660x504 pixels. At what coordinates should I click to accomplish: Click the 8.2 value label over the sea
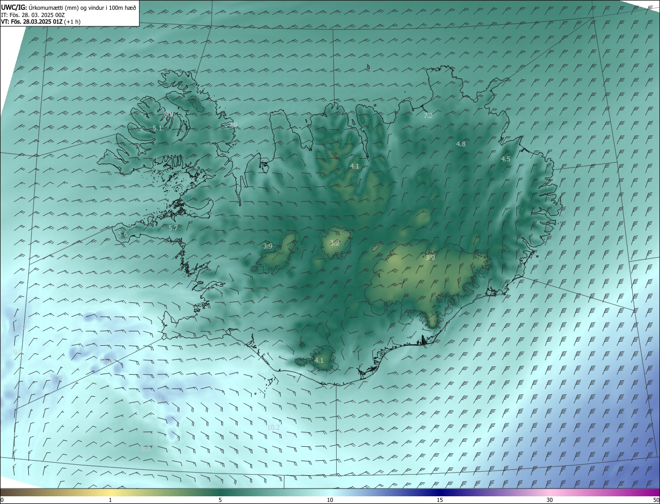pos(146,448)
